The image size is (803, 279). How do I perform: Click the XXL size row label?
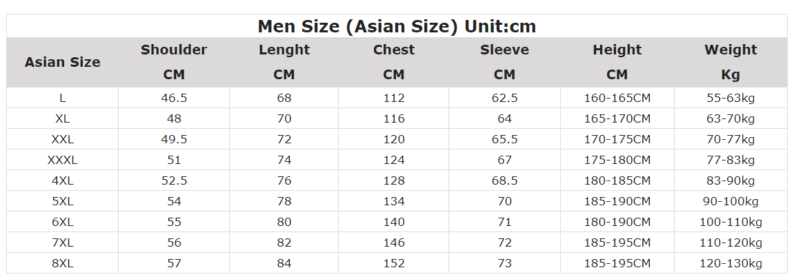coord(63,139)
